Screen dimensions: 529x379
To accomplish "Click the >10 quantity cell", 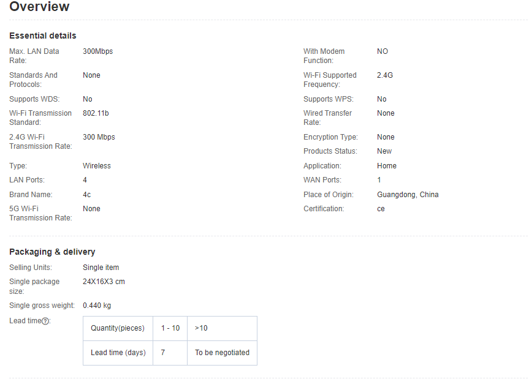I will [x=201, y=328].
